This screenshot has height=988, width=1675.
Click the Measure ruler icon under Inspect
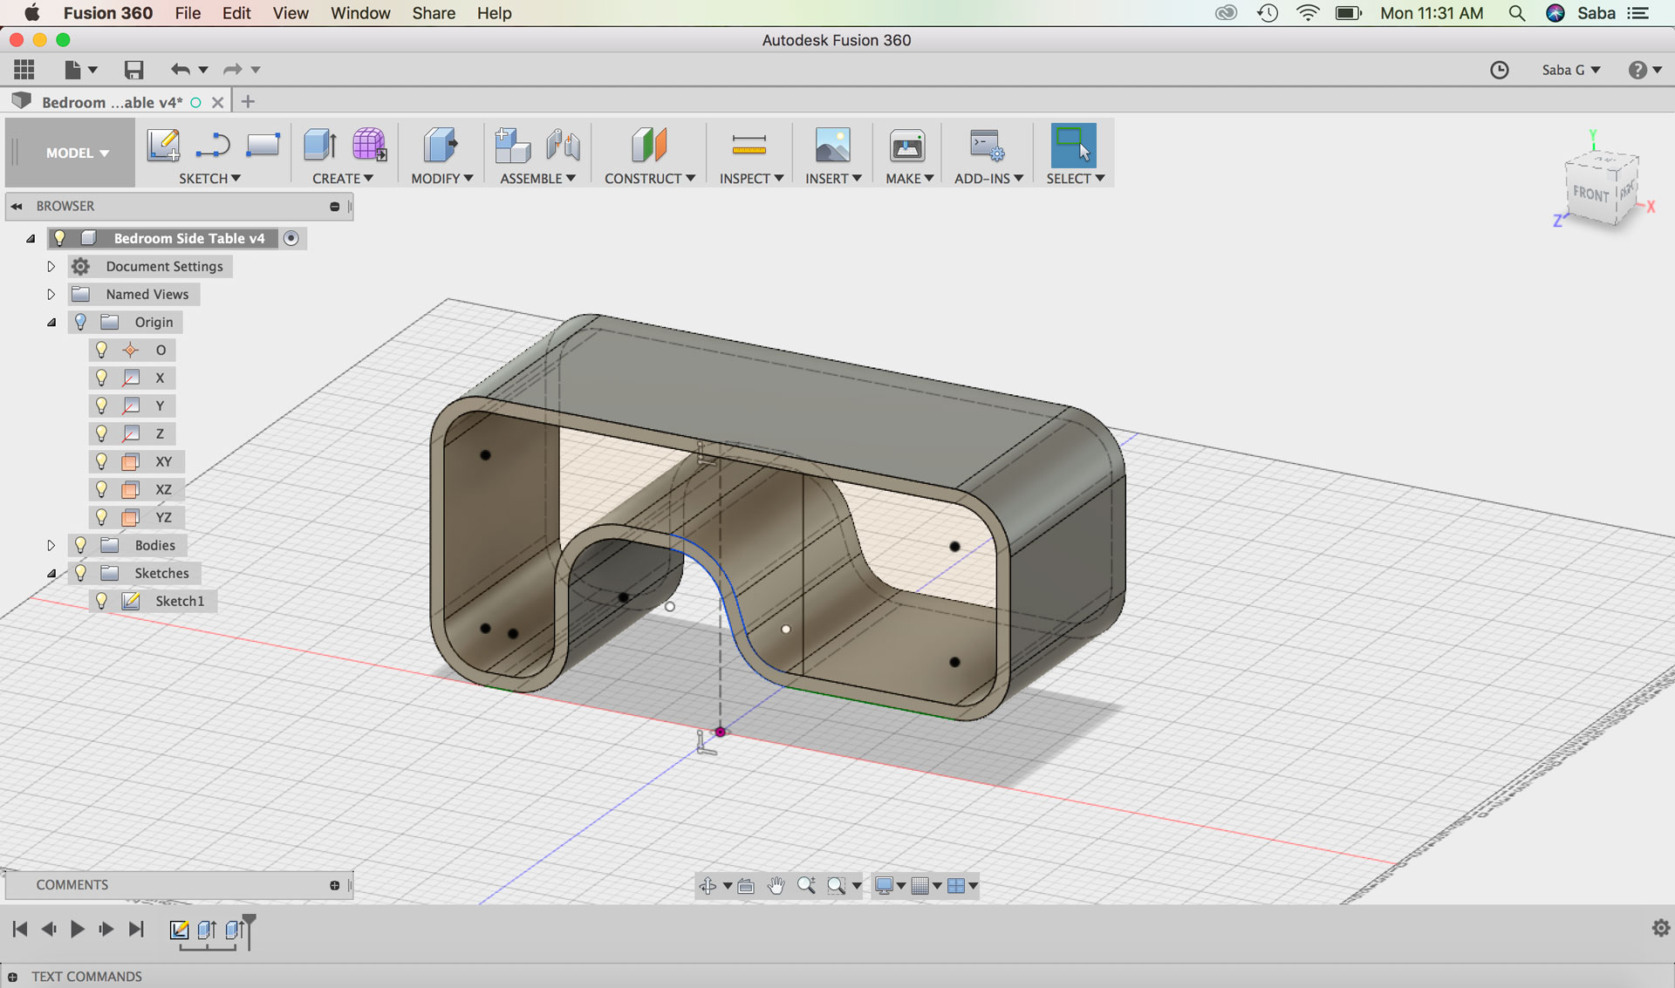pos(749,146)
